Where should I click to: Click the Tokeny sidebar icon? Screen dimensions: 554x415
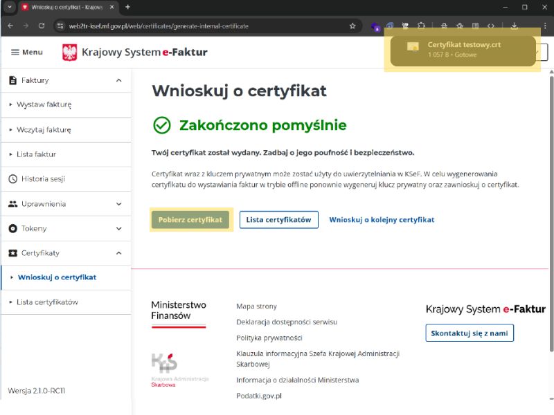tap(12, 228)
